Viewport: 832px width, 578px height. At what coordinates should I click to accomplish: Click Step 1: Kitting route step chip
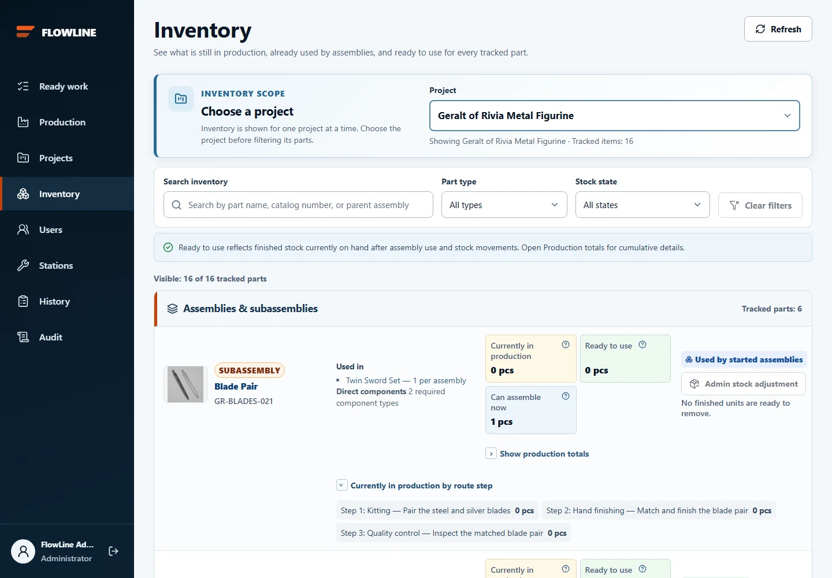(437, 510)
